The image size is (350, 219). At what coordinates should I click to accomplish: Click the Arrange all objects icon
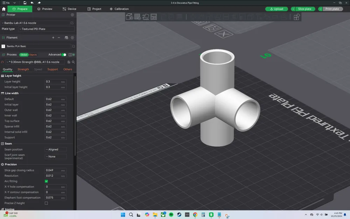pyautogui.click(x=154, y=17)
